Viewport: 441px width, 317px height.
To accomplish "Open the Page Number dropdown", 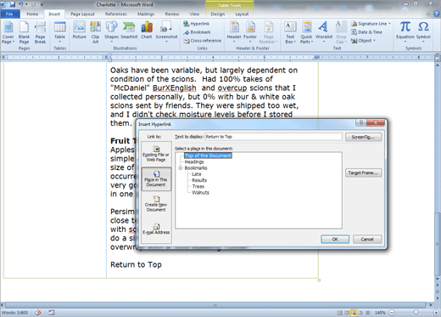I will click(268, 32).
